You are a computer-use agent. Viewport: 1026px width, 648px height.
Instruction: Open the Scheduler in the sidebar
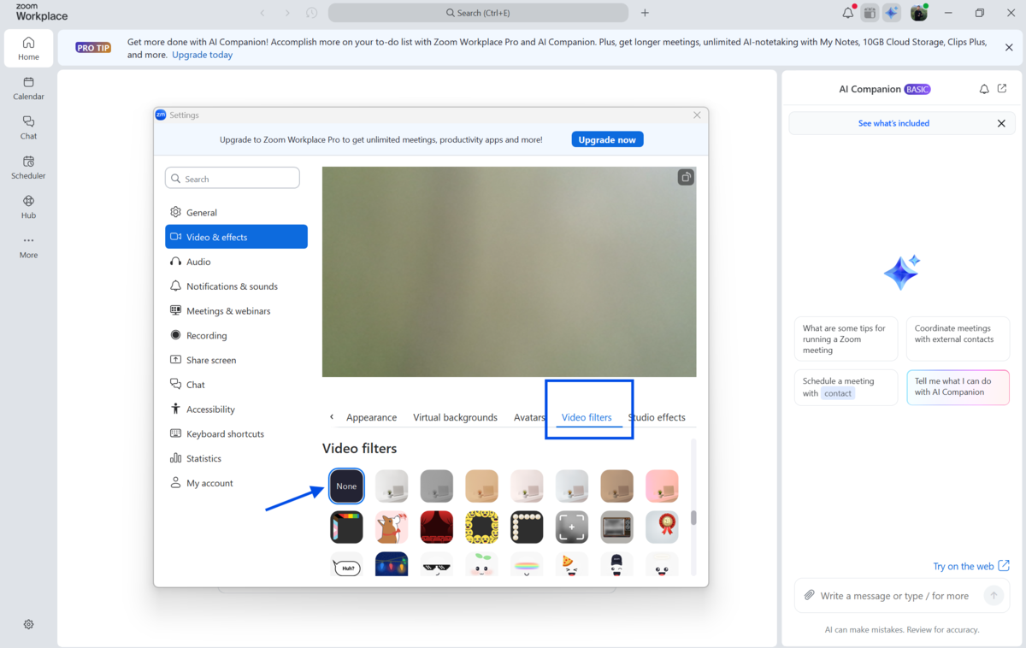pos(28,167)
